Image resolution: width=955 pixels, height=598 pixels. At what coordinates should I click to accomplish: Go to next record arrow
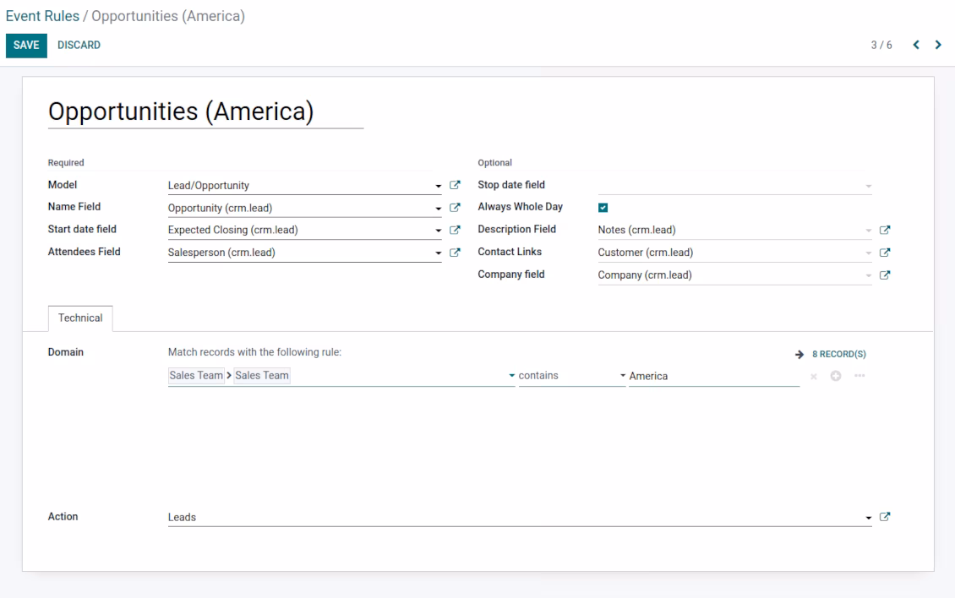(x=938, y=45)
